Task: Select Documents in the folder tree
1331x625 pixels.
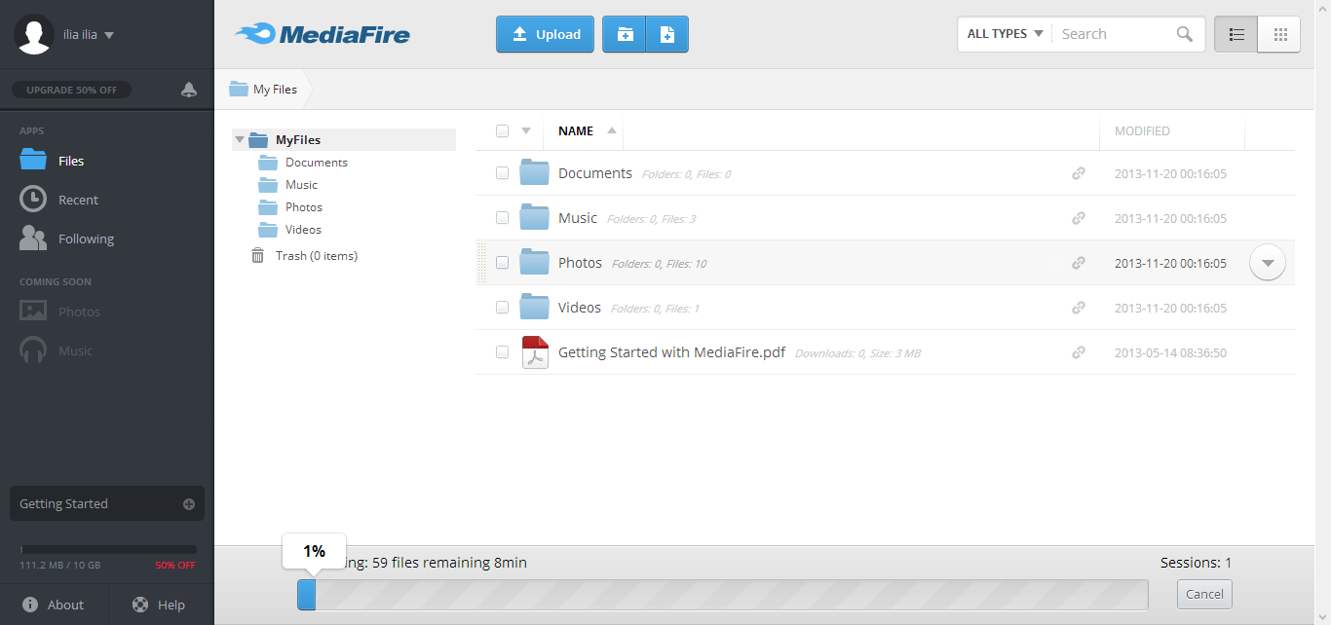Action: click(317, 163)
